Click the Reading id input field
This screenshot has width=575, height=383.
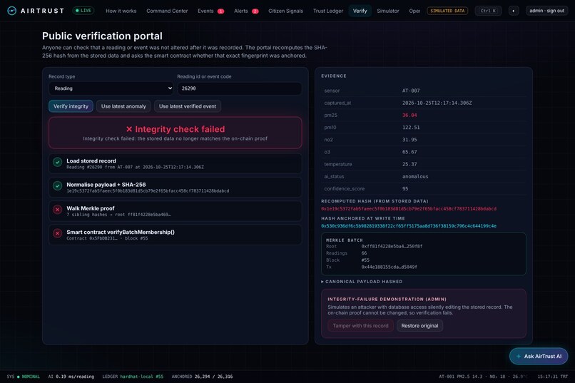tap(240, 88)
